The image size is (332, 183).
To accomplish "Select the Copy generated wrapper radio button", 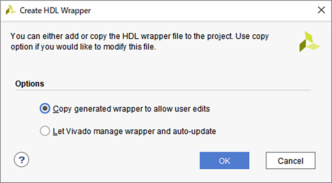I will click(x=45, y=109).
